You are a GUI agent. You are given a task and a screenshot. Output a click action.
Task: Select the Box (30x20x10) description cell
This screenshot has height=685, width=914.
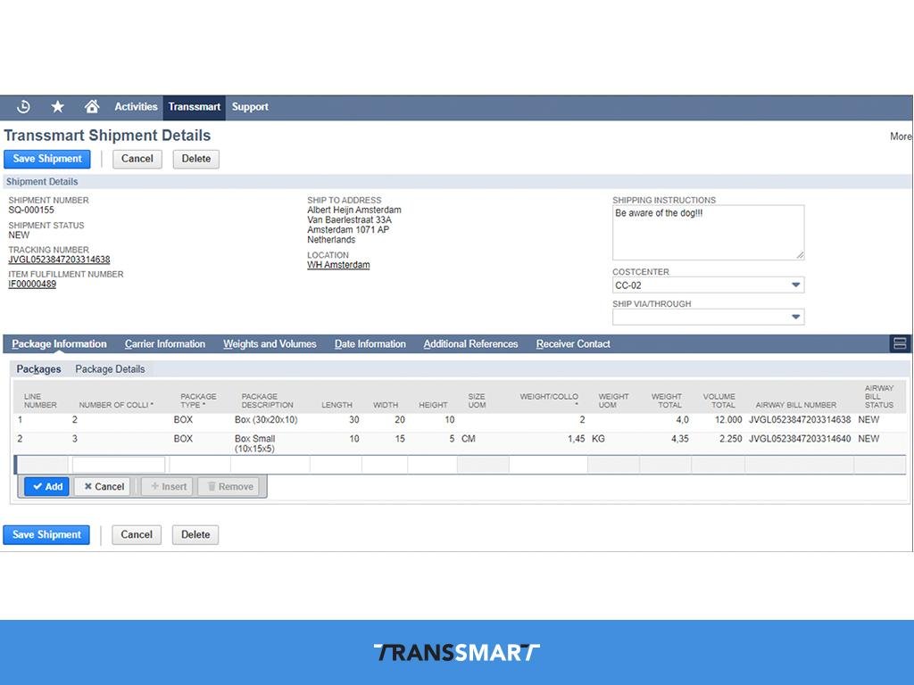point(266,420)
